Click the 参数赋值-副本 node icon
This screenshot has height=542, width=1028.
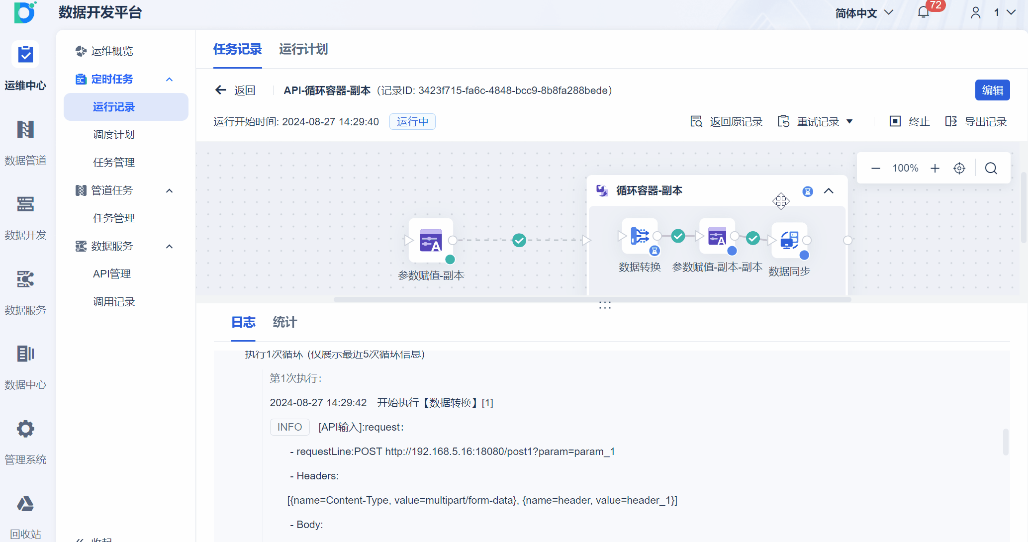[x=431, y=241]
